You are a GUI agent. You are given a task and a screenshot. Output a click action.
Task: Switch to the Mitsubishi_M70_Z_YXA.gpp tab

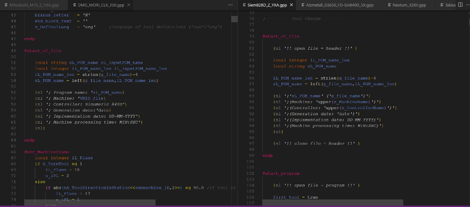pyautogui.click(x=34, y=4)
